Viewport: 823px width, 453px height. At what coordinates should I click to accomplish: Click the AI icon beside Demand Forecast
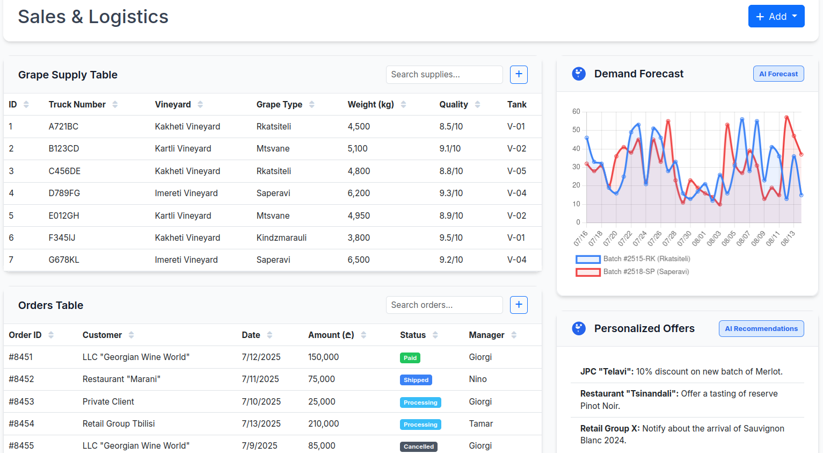click(x=579, y=74)
